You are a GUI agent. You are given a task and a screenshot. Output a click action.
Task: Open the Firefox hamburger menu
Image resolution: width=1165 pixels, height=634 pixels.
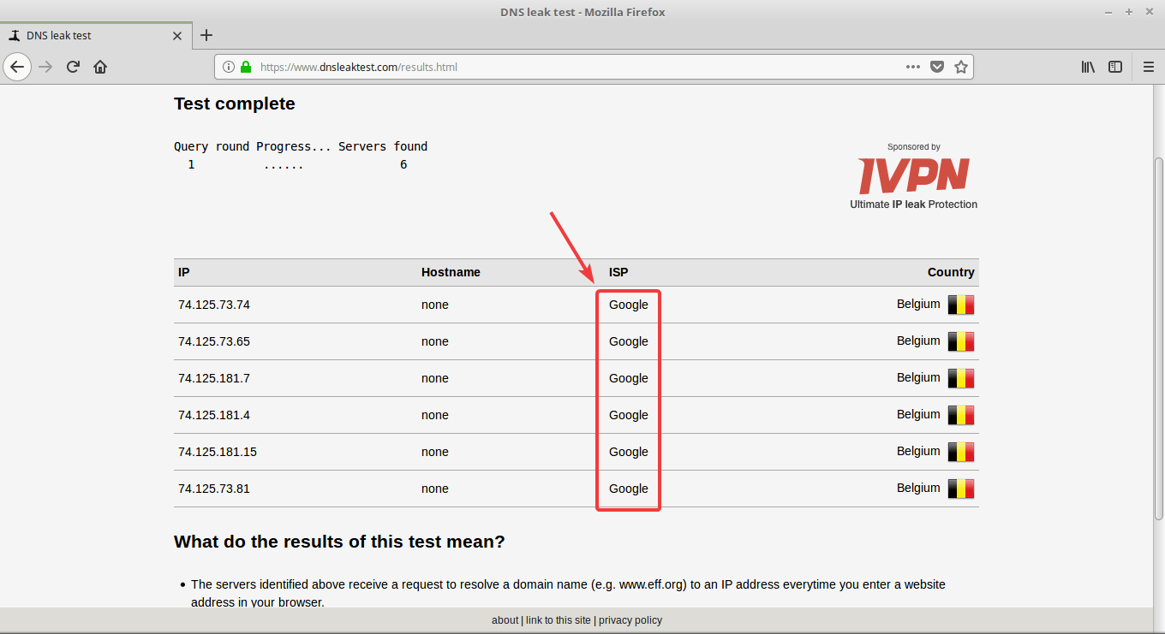pyautogui.click(x=1149, y=67)
